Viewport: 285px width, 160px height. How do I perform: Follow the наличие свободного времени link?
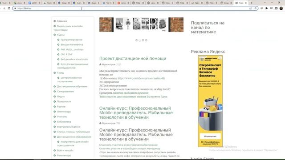tap(130, 93)
